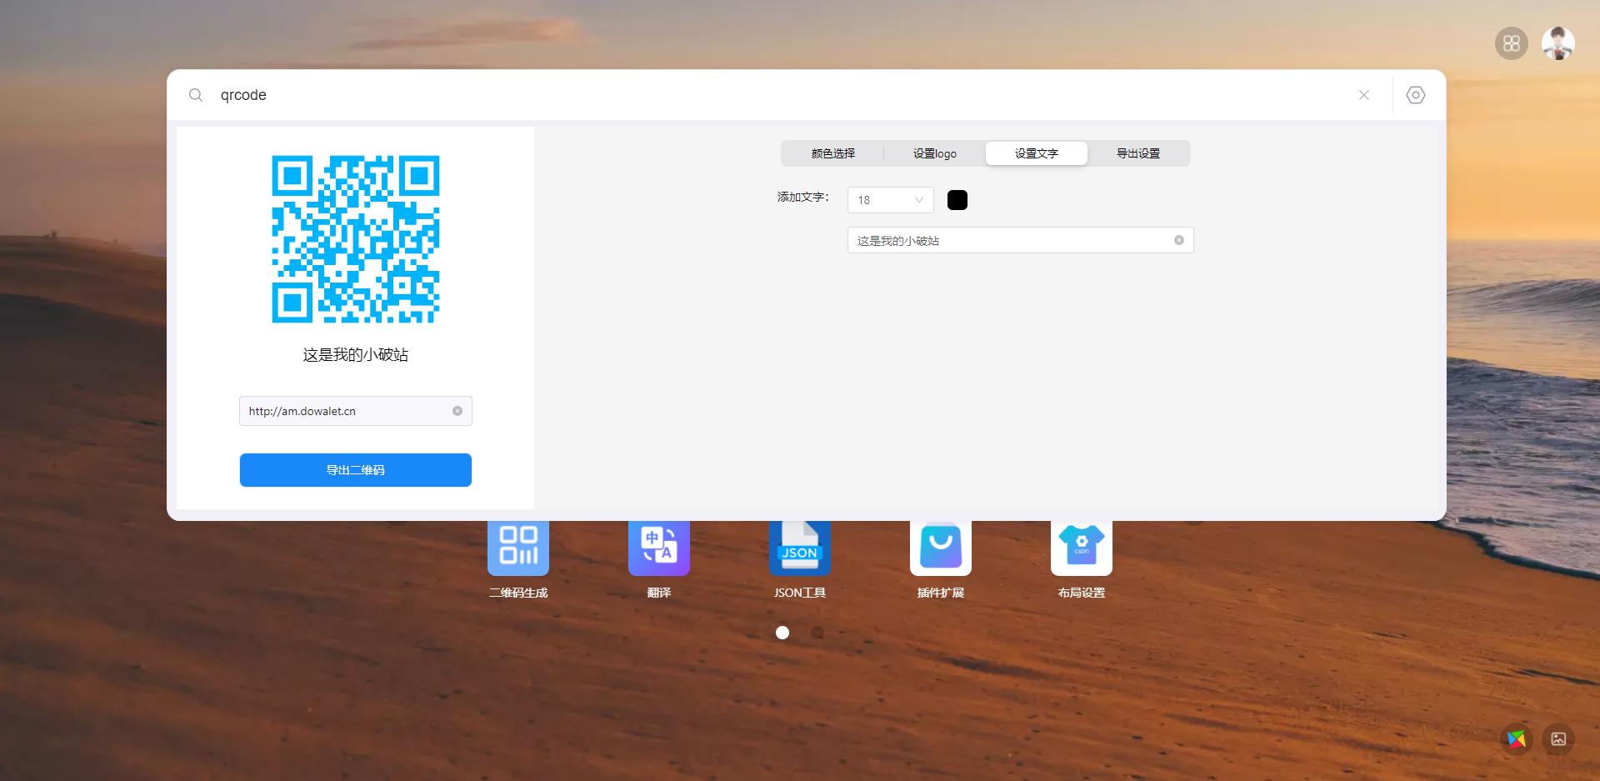Screen dimensions: 1600x781
Task: Switch to the 设置logo tab
Action: click(x=935, y=153)
